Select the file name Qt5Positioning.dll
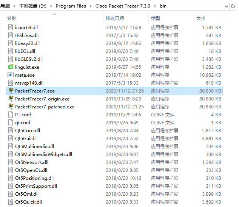239x207 pixels. 34,178
